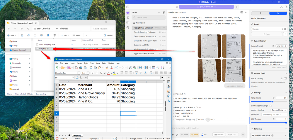The width and height of the screenshot is (293, 140).
Task: Click the Spelling check abc icon
Action: tap(134, 68)
